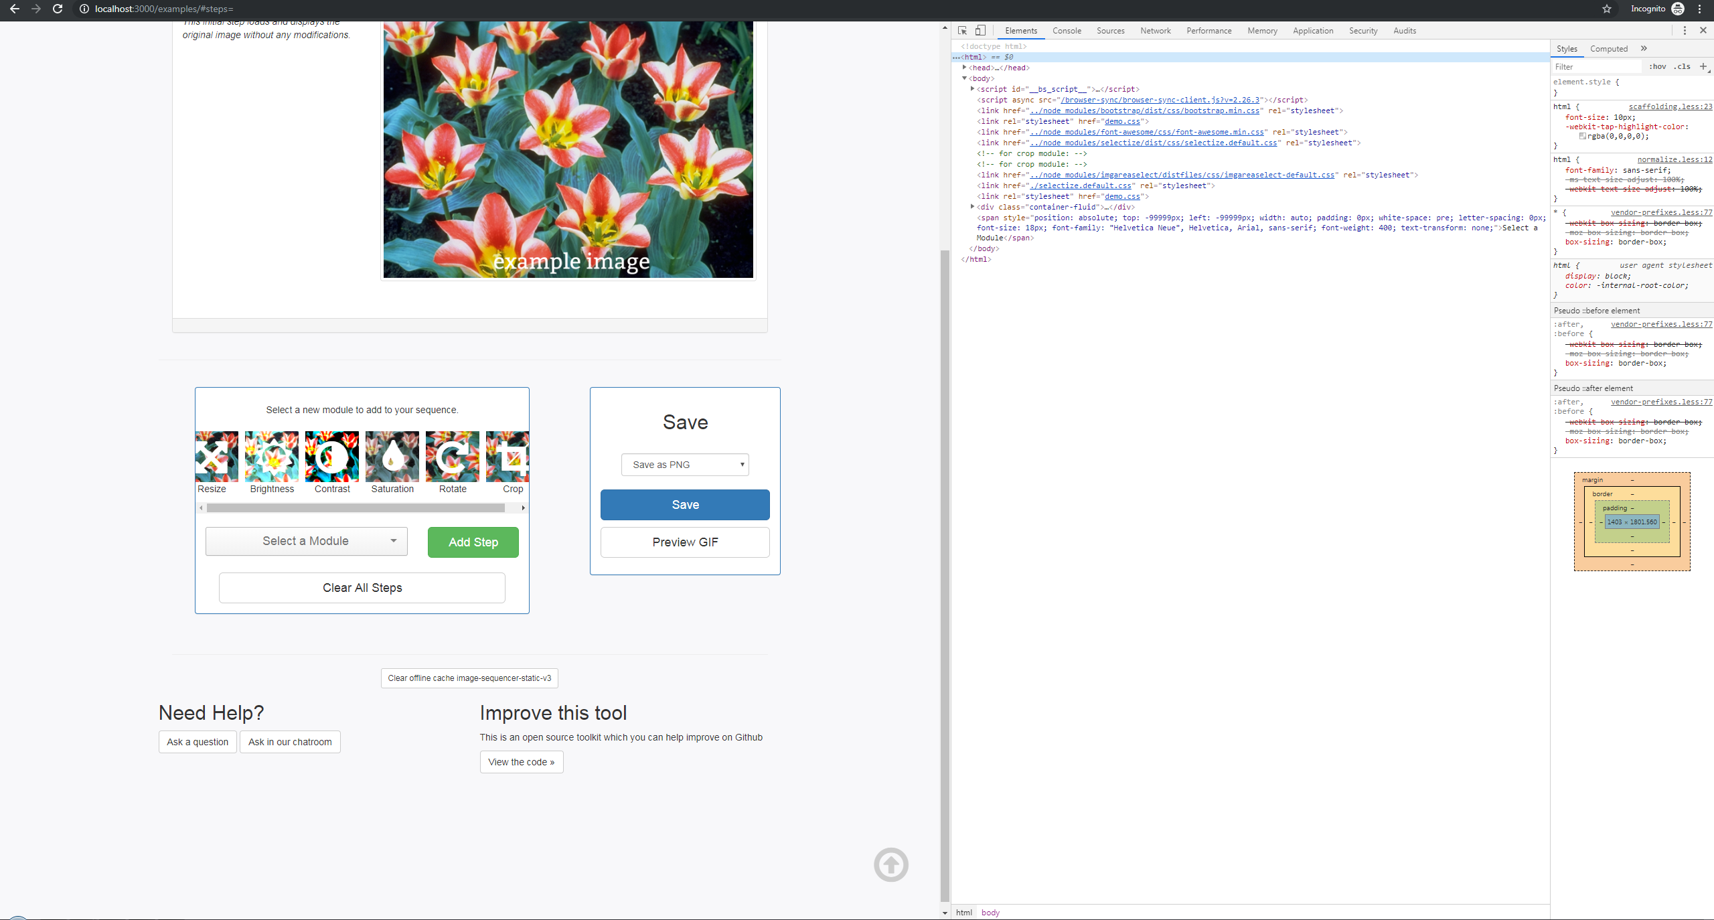Click the address bar URL field
The width and height of the screenshot is (1714, 920).
(164, 9)
